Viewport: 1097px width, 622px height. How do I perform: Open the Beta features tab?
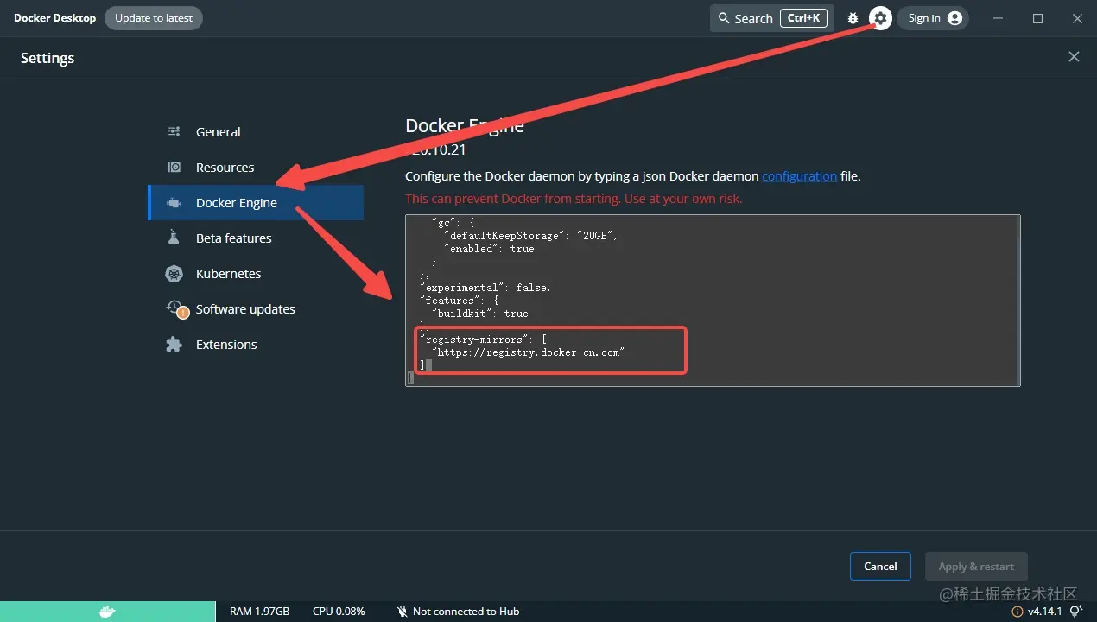[x=256, y=238]
